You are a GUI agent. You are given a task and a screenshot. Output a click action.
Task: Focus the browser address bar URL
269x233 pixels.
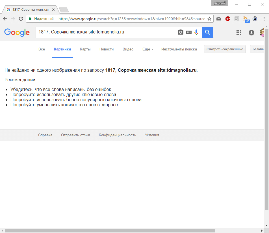click(132, 19)
